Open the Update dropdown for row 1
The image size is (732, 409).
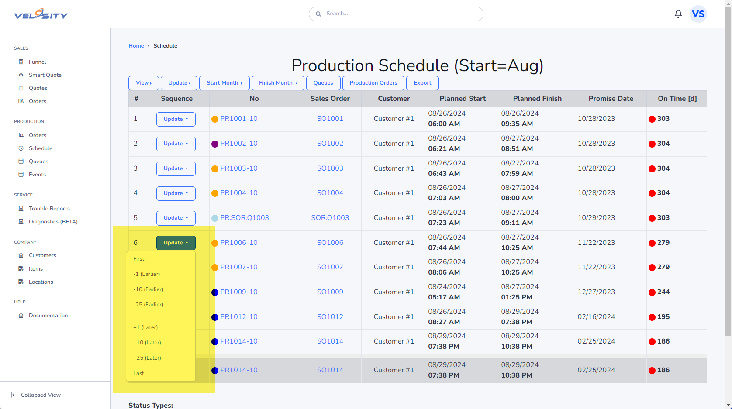coord(176,119)
